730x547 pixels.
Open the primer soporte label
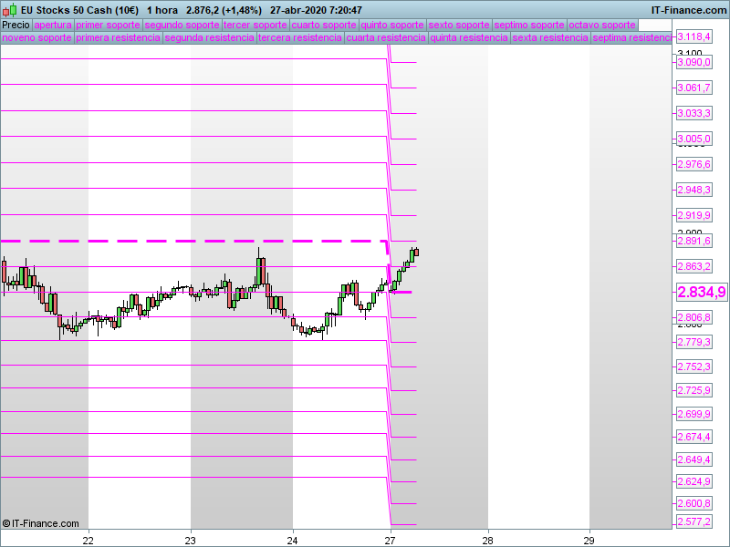(x=108, y=25)
